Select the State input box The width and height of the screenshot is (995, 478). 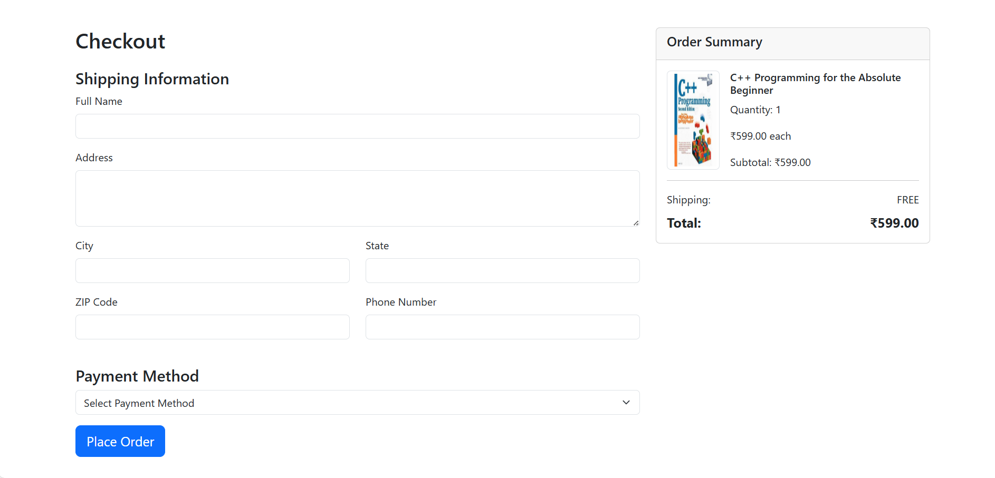point(502,270)
